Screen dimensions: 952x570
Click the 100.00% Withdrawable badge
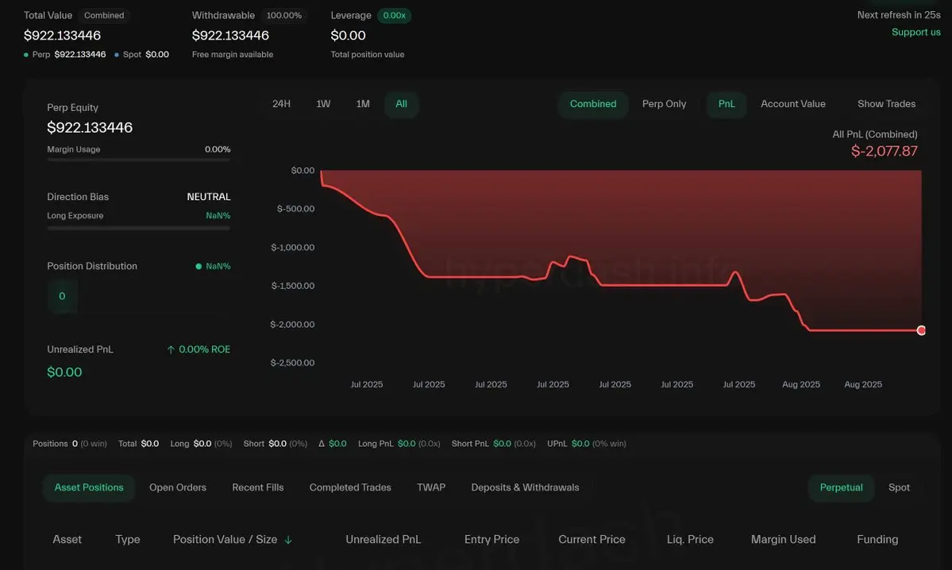[x=284, y=15]
